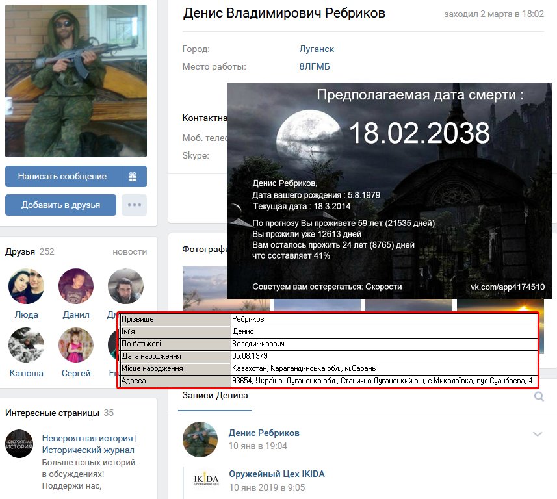Open friend profile link 'Катюша'
This screenshot has width=557, height=499.
(x=26, y=373)
